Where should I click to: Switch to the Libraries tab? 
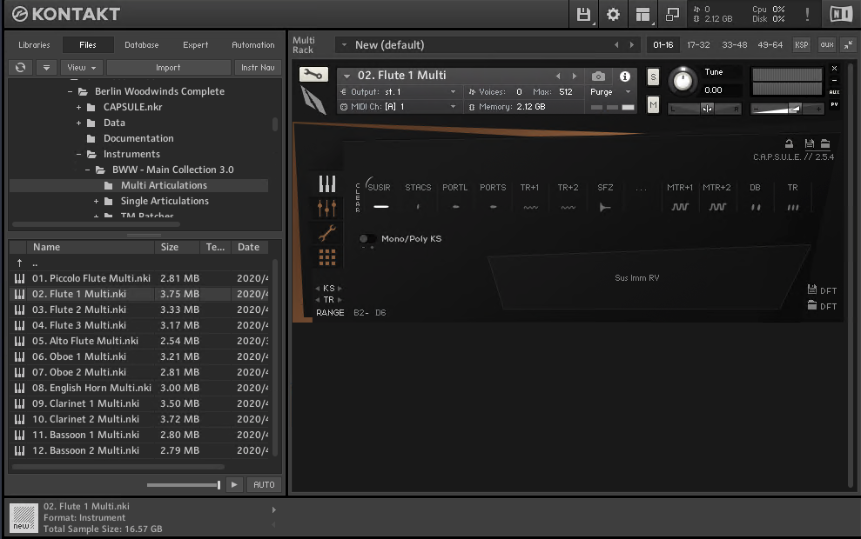(x=34, y=45)
